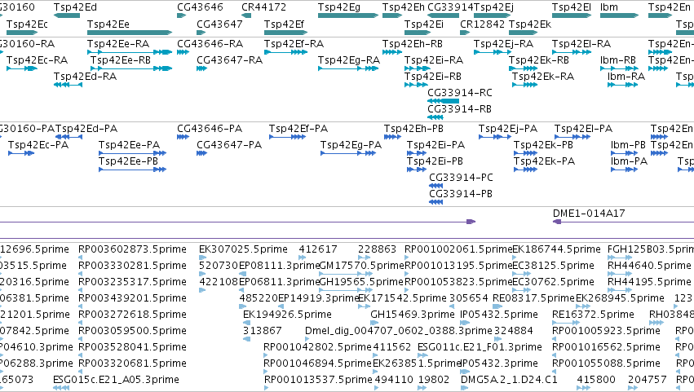Open the Tsp42Ee gene feature label

click(108, 24)
